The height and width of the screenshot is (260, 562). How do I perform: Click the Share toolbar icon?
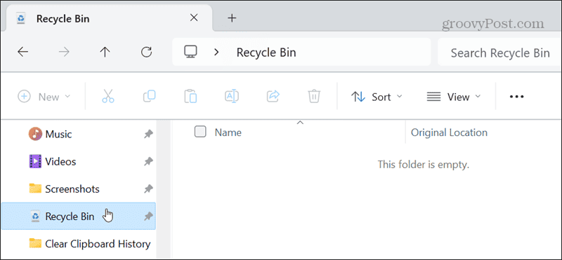pyautogui.click(x=273, y=97)
